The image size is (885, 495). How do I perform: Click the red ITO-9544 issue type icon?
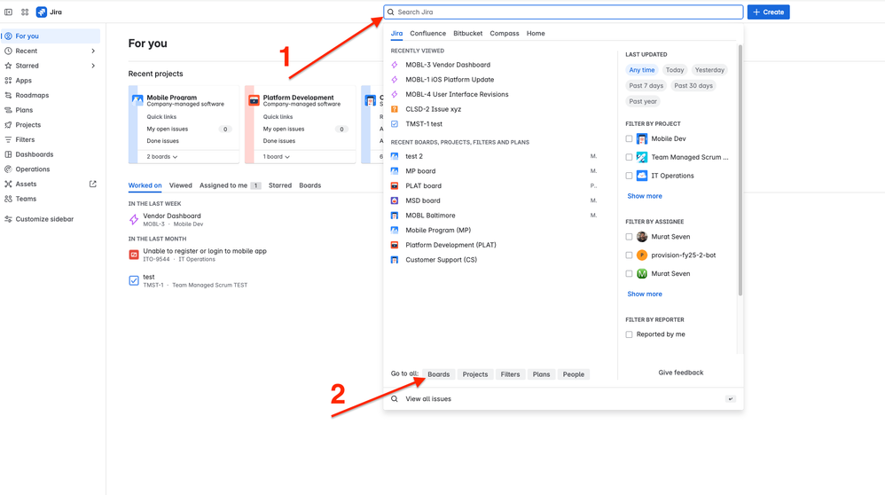tap(134, 255)
